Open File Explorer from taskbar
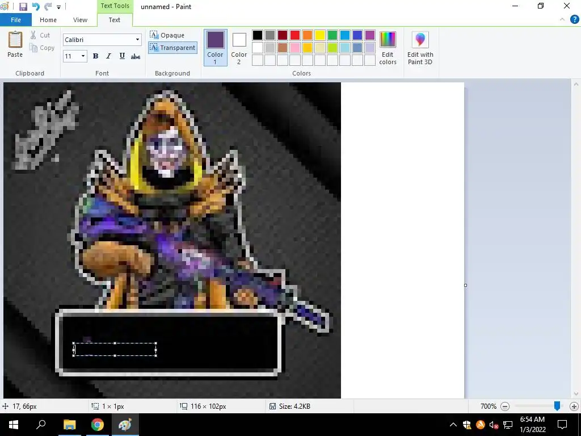 [69, 425]
